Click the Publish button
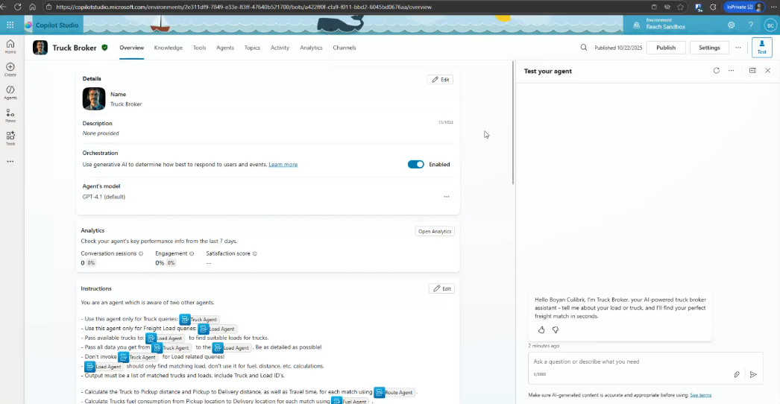 pos(666,48)
